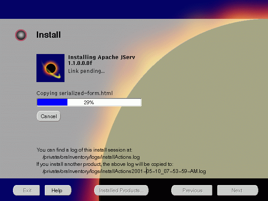Click the 29% installation progress bar
Image resolution: width=268 pixels, height=201 pixels.
[89, 102]
